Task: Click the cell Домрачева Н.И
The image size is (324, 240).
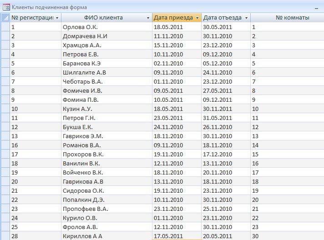Action: click(106, 36)
